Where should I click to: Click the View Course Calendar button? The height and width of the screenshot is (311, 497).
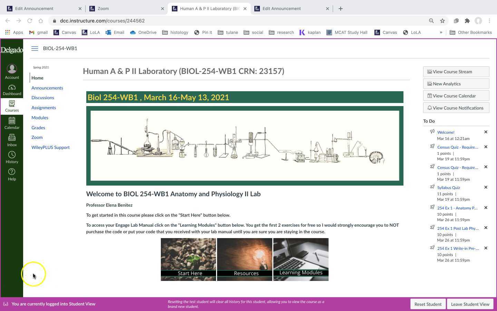tap(456, 96)
